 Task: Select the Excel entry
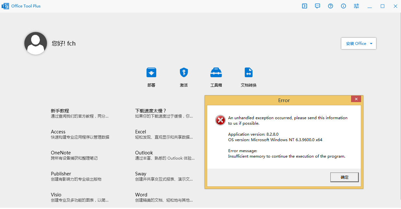pyautogui.click(x=140, y=131)
